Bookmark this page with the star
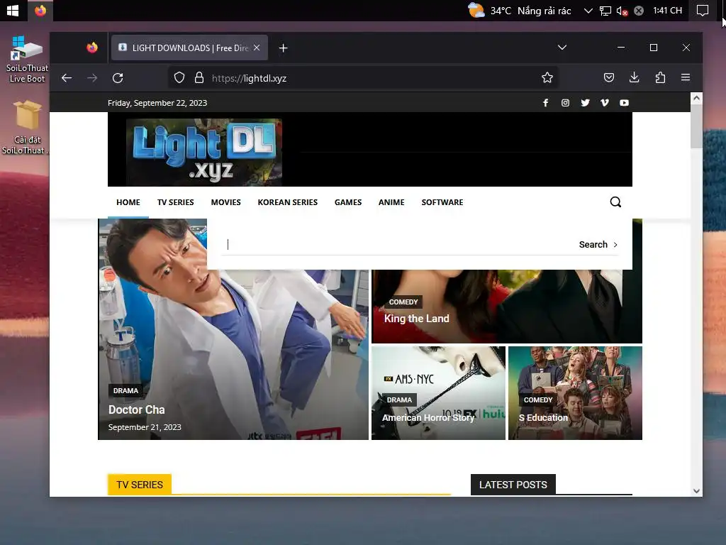The height and width of the screenshot is (545, 726). [547, 78]
